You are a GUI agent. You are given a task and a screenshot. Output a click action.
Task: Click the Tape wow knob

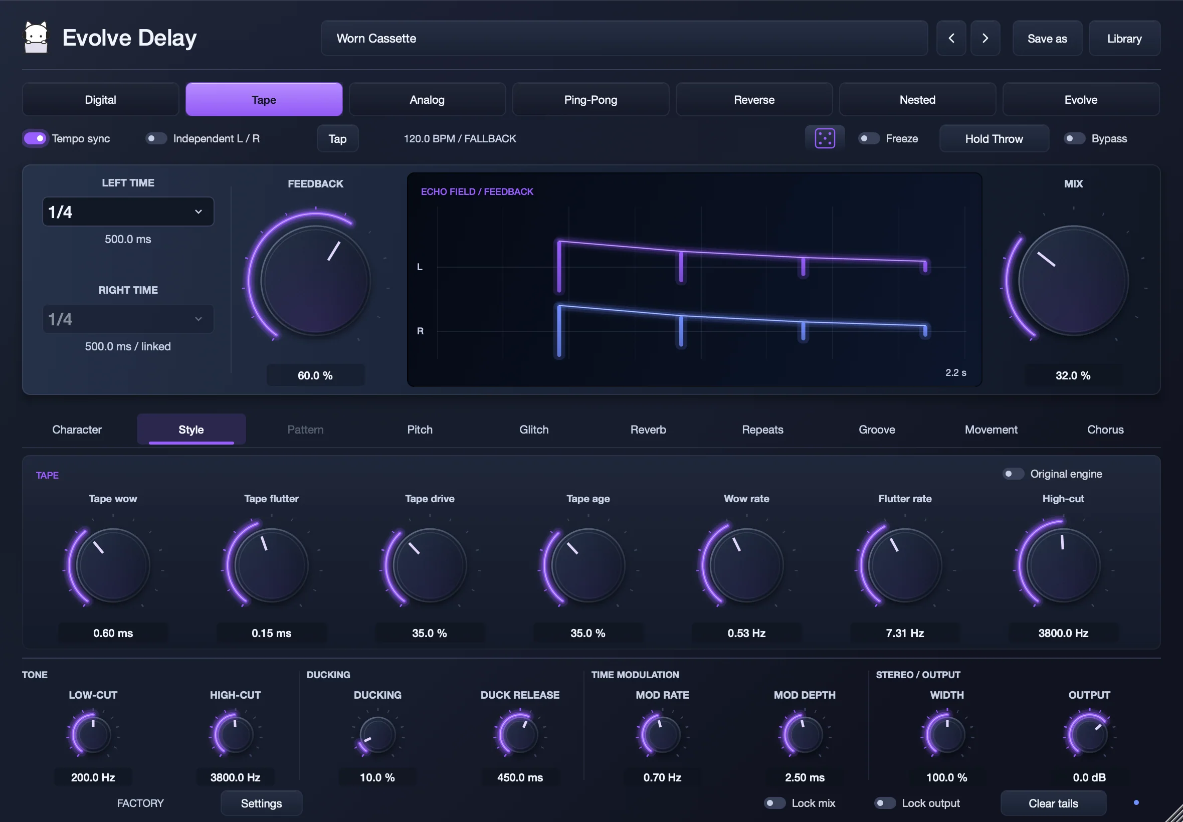pos(113,565)
